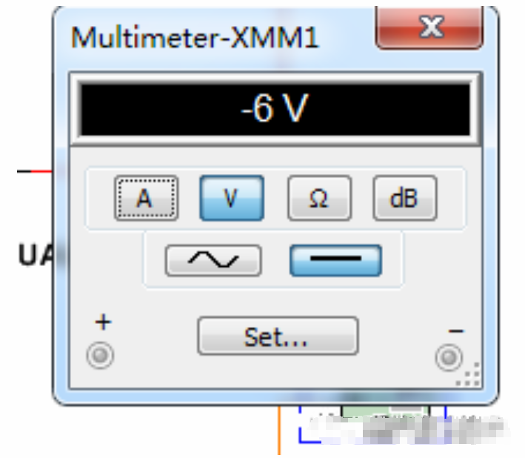Screen dimensions: 525x458
Task: Open the Set... multimeter settings
Action: 278,336
